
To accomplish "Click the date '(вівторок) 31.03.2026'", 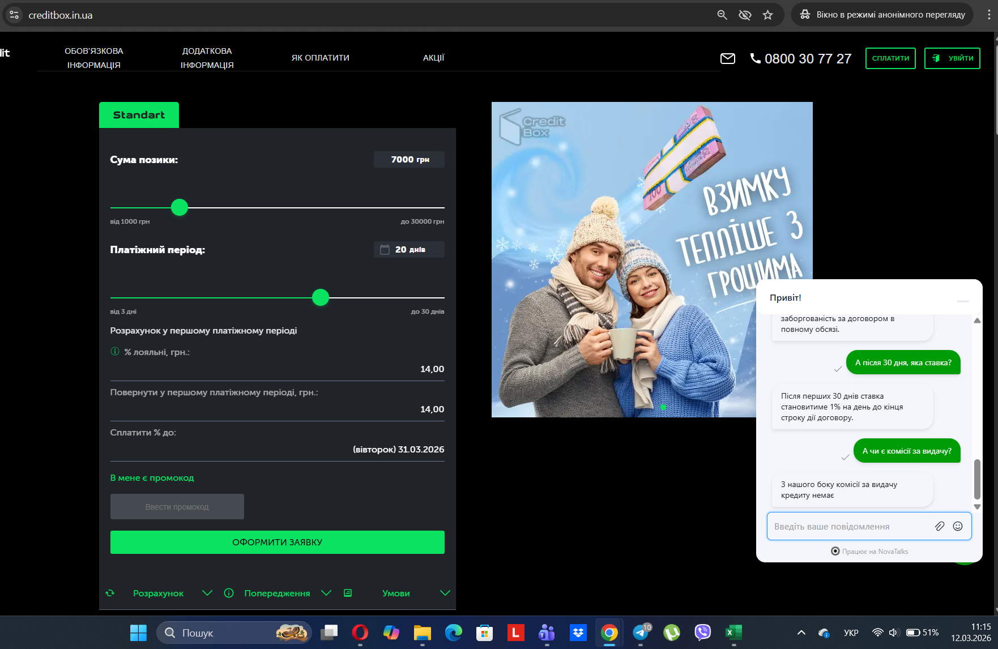I will tap(399, 449).
